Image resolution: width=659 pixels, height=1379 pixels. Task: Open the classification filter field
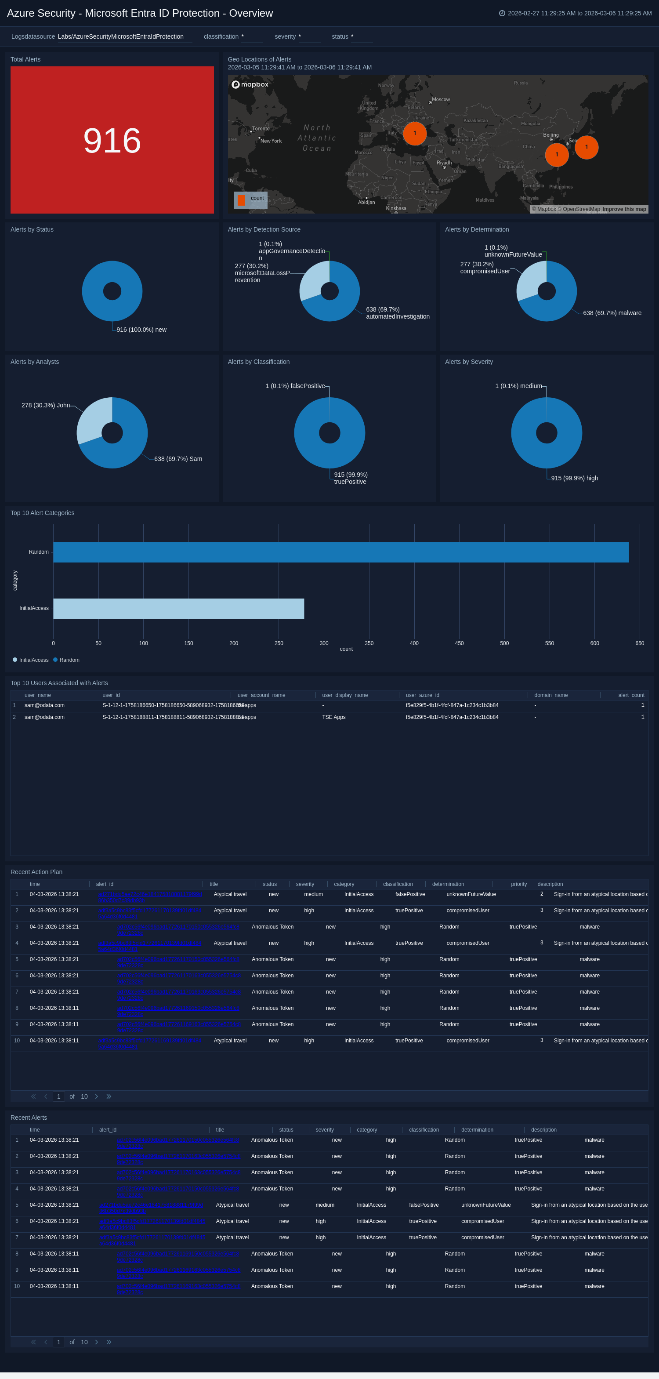pos(252,37)
